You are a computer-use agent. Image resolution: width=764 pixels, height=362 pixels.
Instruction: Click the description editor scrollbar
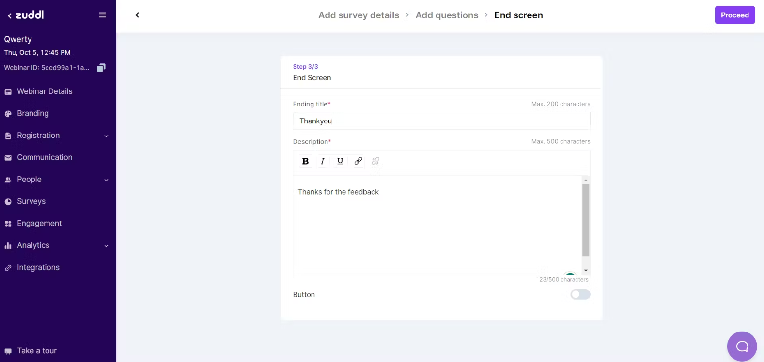click(586, 220)
